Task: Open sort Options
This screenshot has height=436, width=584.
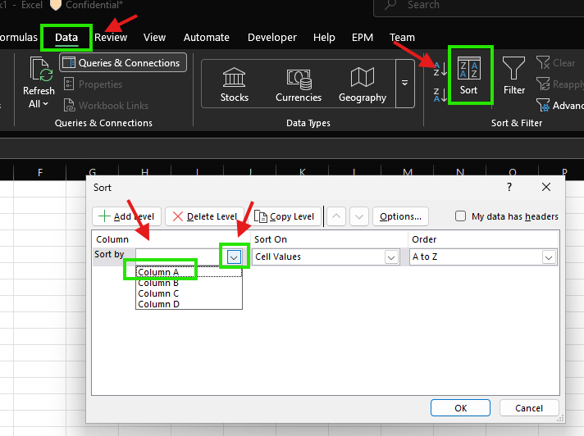Action: click(x=400, y=216)
